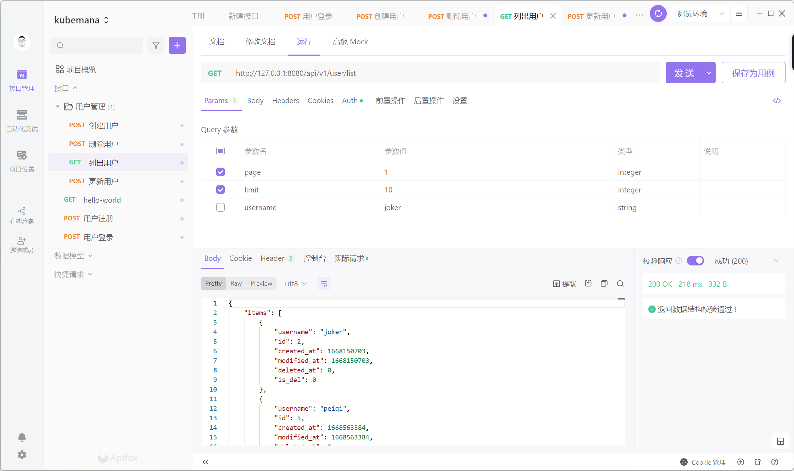This screenshot has height=471, width=794.
Task: Click the layout switch icon at bottom right
Action: pyautogui.click(x=781, y=441)
